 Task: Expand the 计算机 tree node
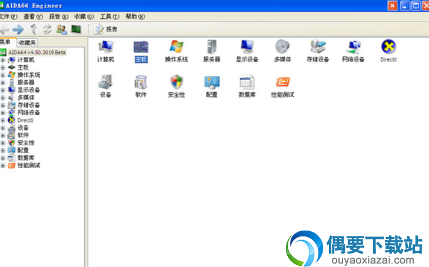point(3,60)
